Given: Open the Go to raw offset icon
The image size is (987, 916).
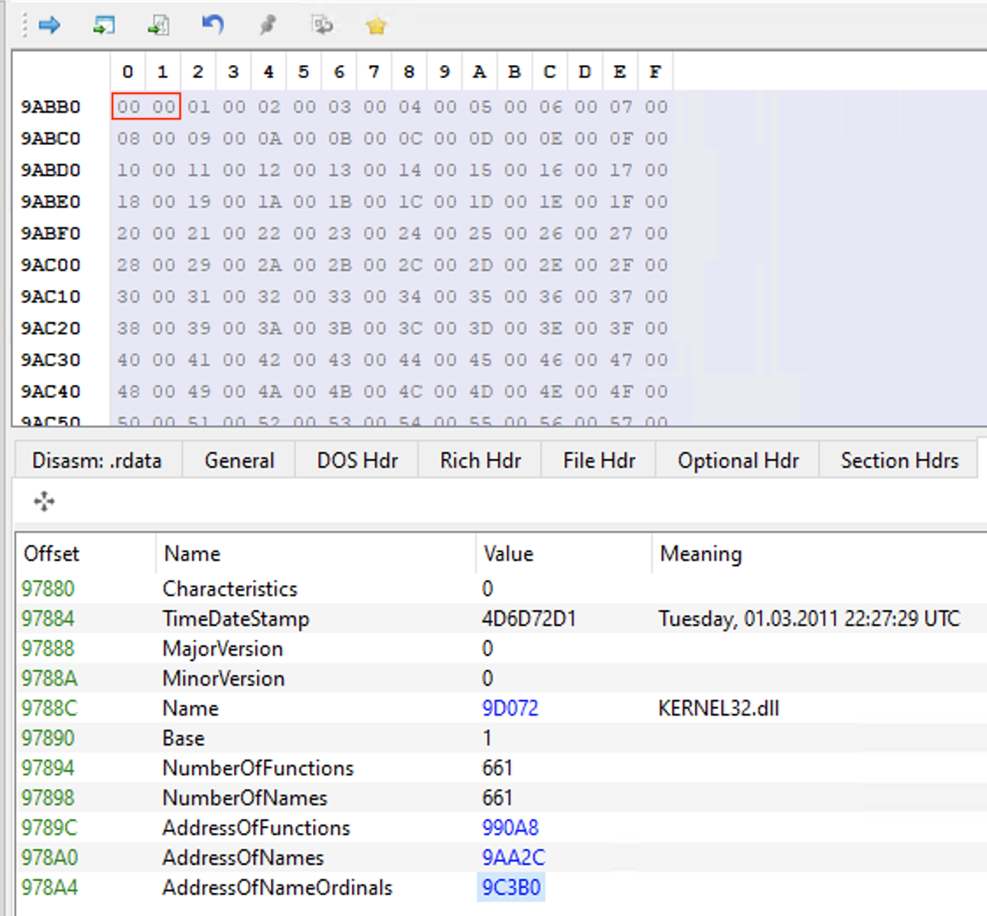Looking at the screenshot, I should click(158, 25).
